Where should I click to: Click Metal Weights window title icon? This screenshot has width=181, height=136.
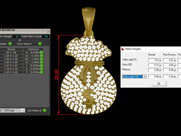tap(123, 49)
